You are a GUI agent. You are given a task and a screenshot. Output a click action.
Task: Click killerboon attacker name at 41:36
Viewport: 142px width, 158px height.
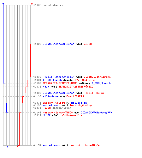(x=50, y=96)
